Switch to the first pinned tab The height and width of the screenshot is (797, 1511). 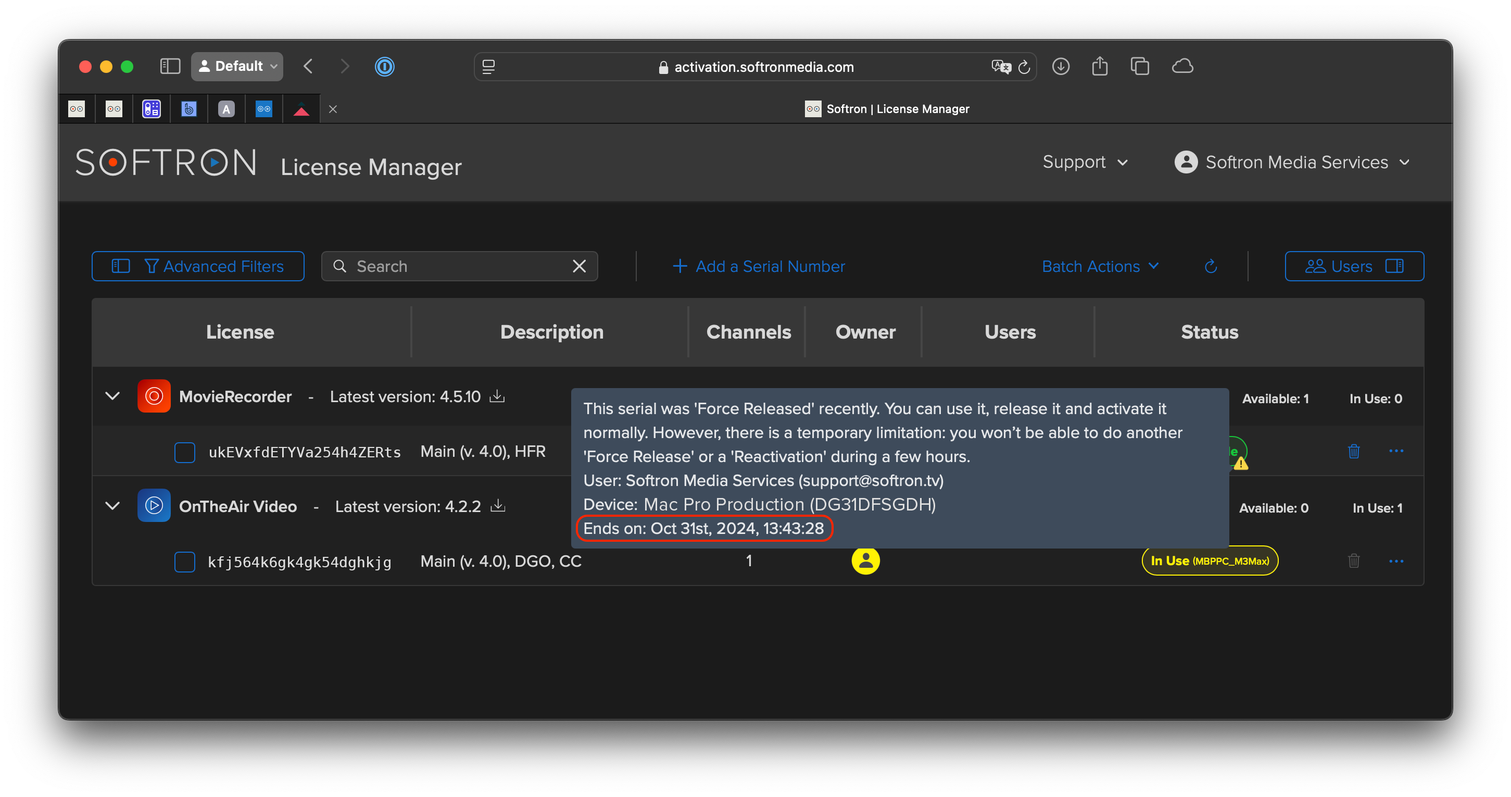coord(77,108)
